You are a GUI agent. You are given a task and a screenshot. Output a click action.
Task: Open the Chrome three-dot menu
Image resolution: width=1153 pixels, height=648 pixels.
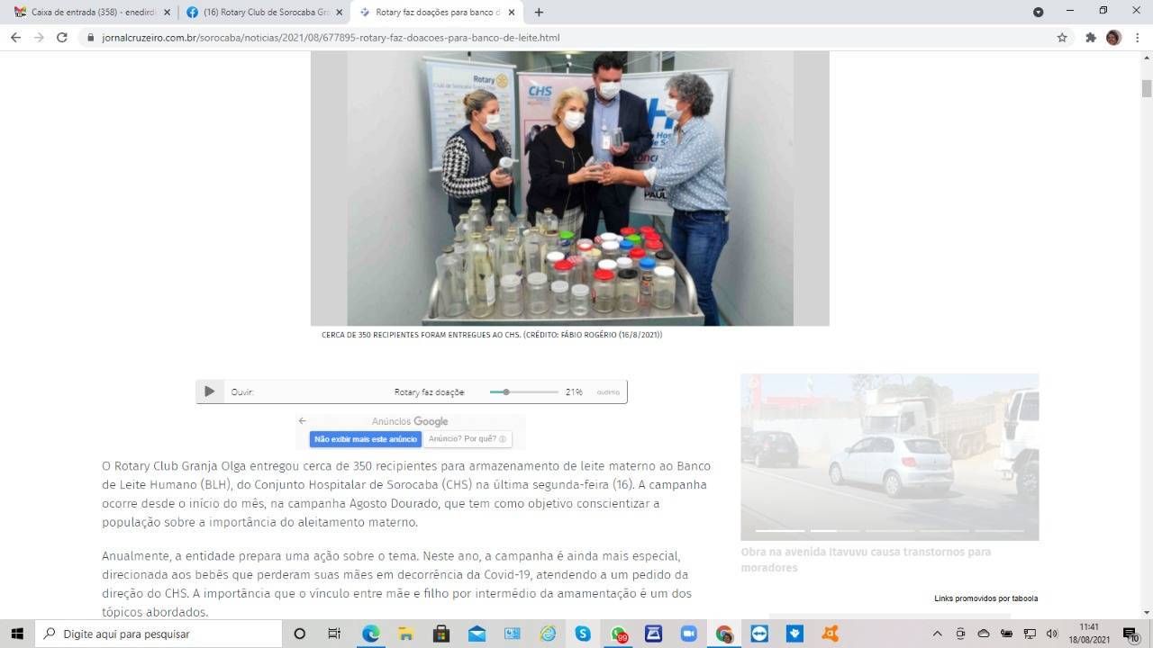1136,38
